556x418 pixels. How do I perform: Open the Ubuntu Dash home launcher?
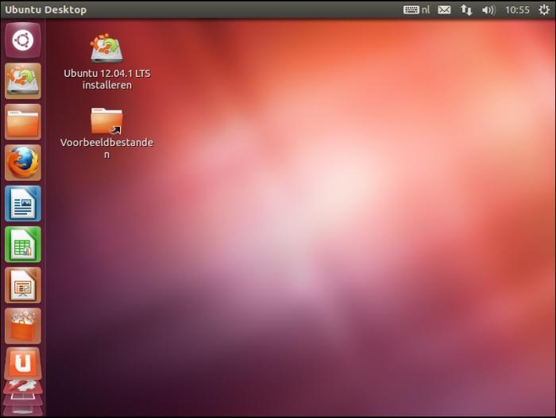tap(23, 40)
